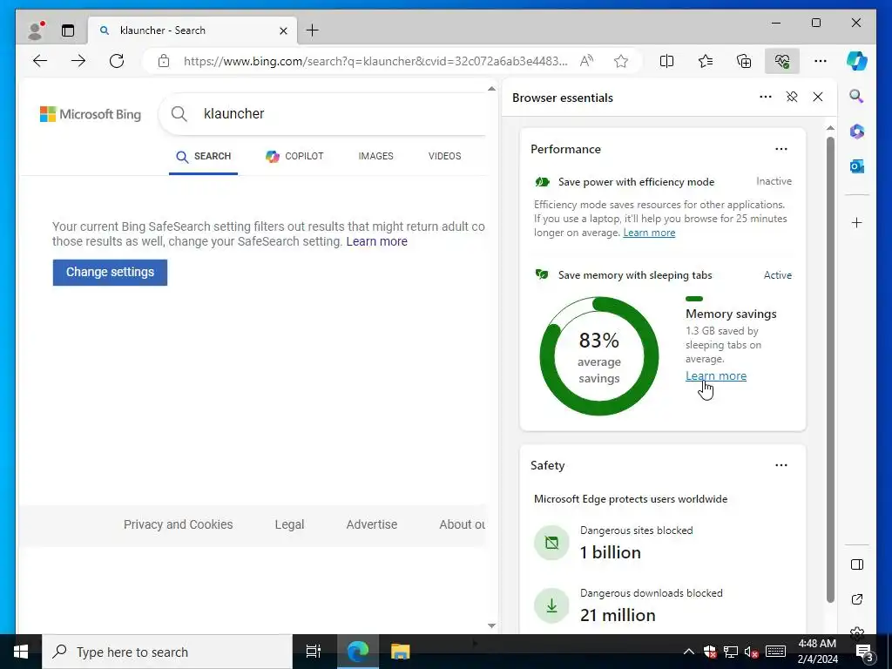Viewport: 892px width, 669px height.
Task: Click the page scroll down arrow
Action: 491,625
